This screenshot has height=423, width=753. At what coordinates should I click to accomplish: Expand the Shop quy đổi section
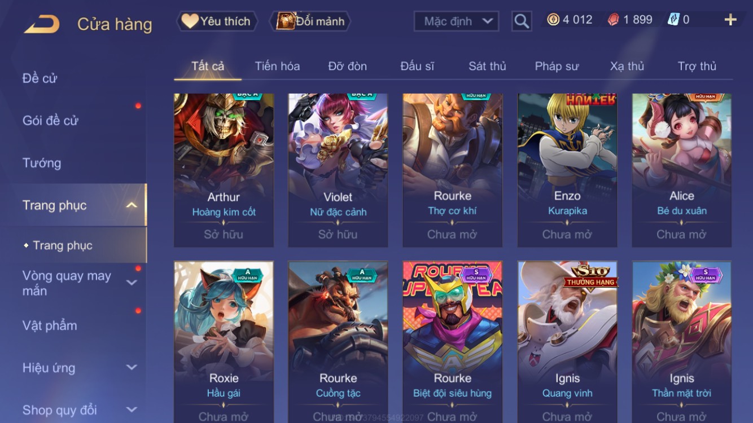[x=131, y=410]
